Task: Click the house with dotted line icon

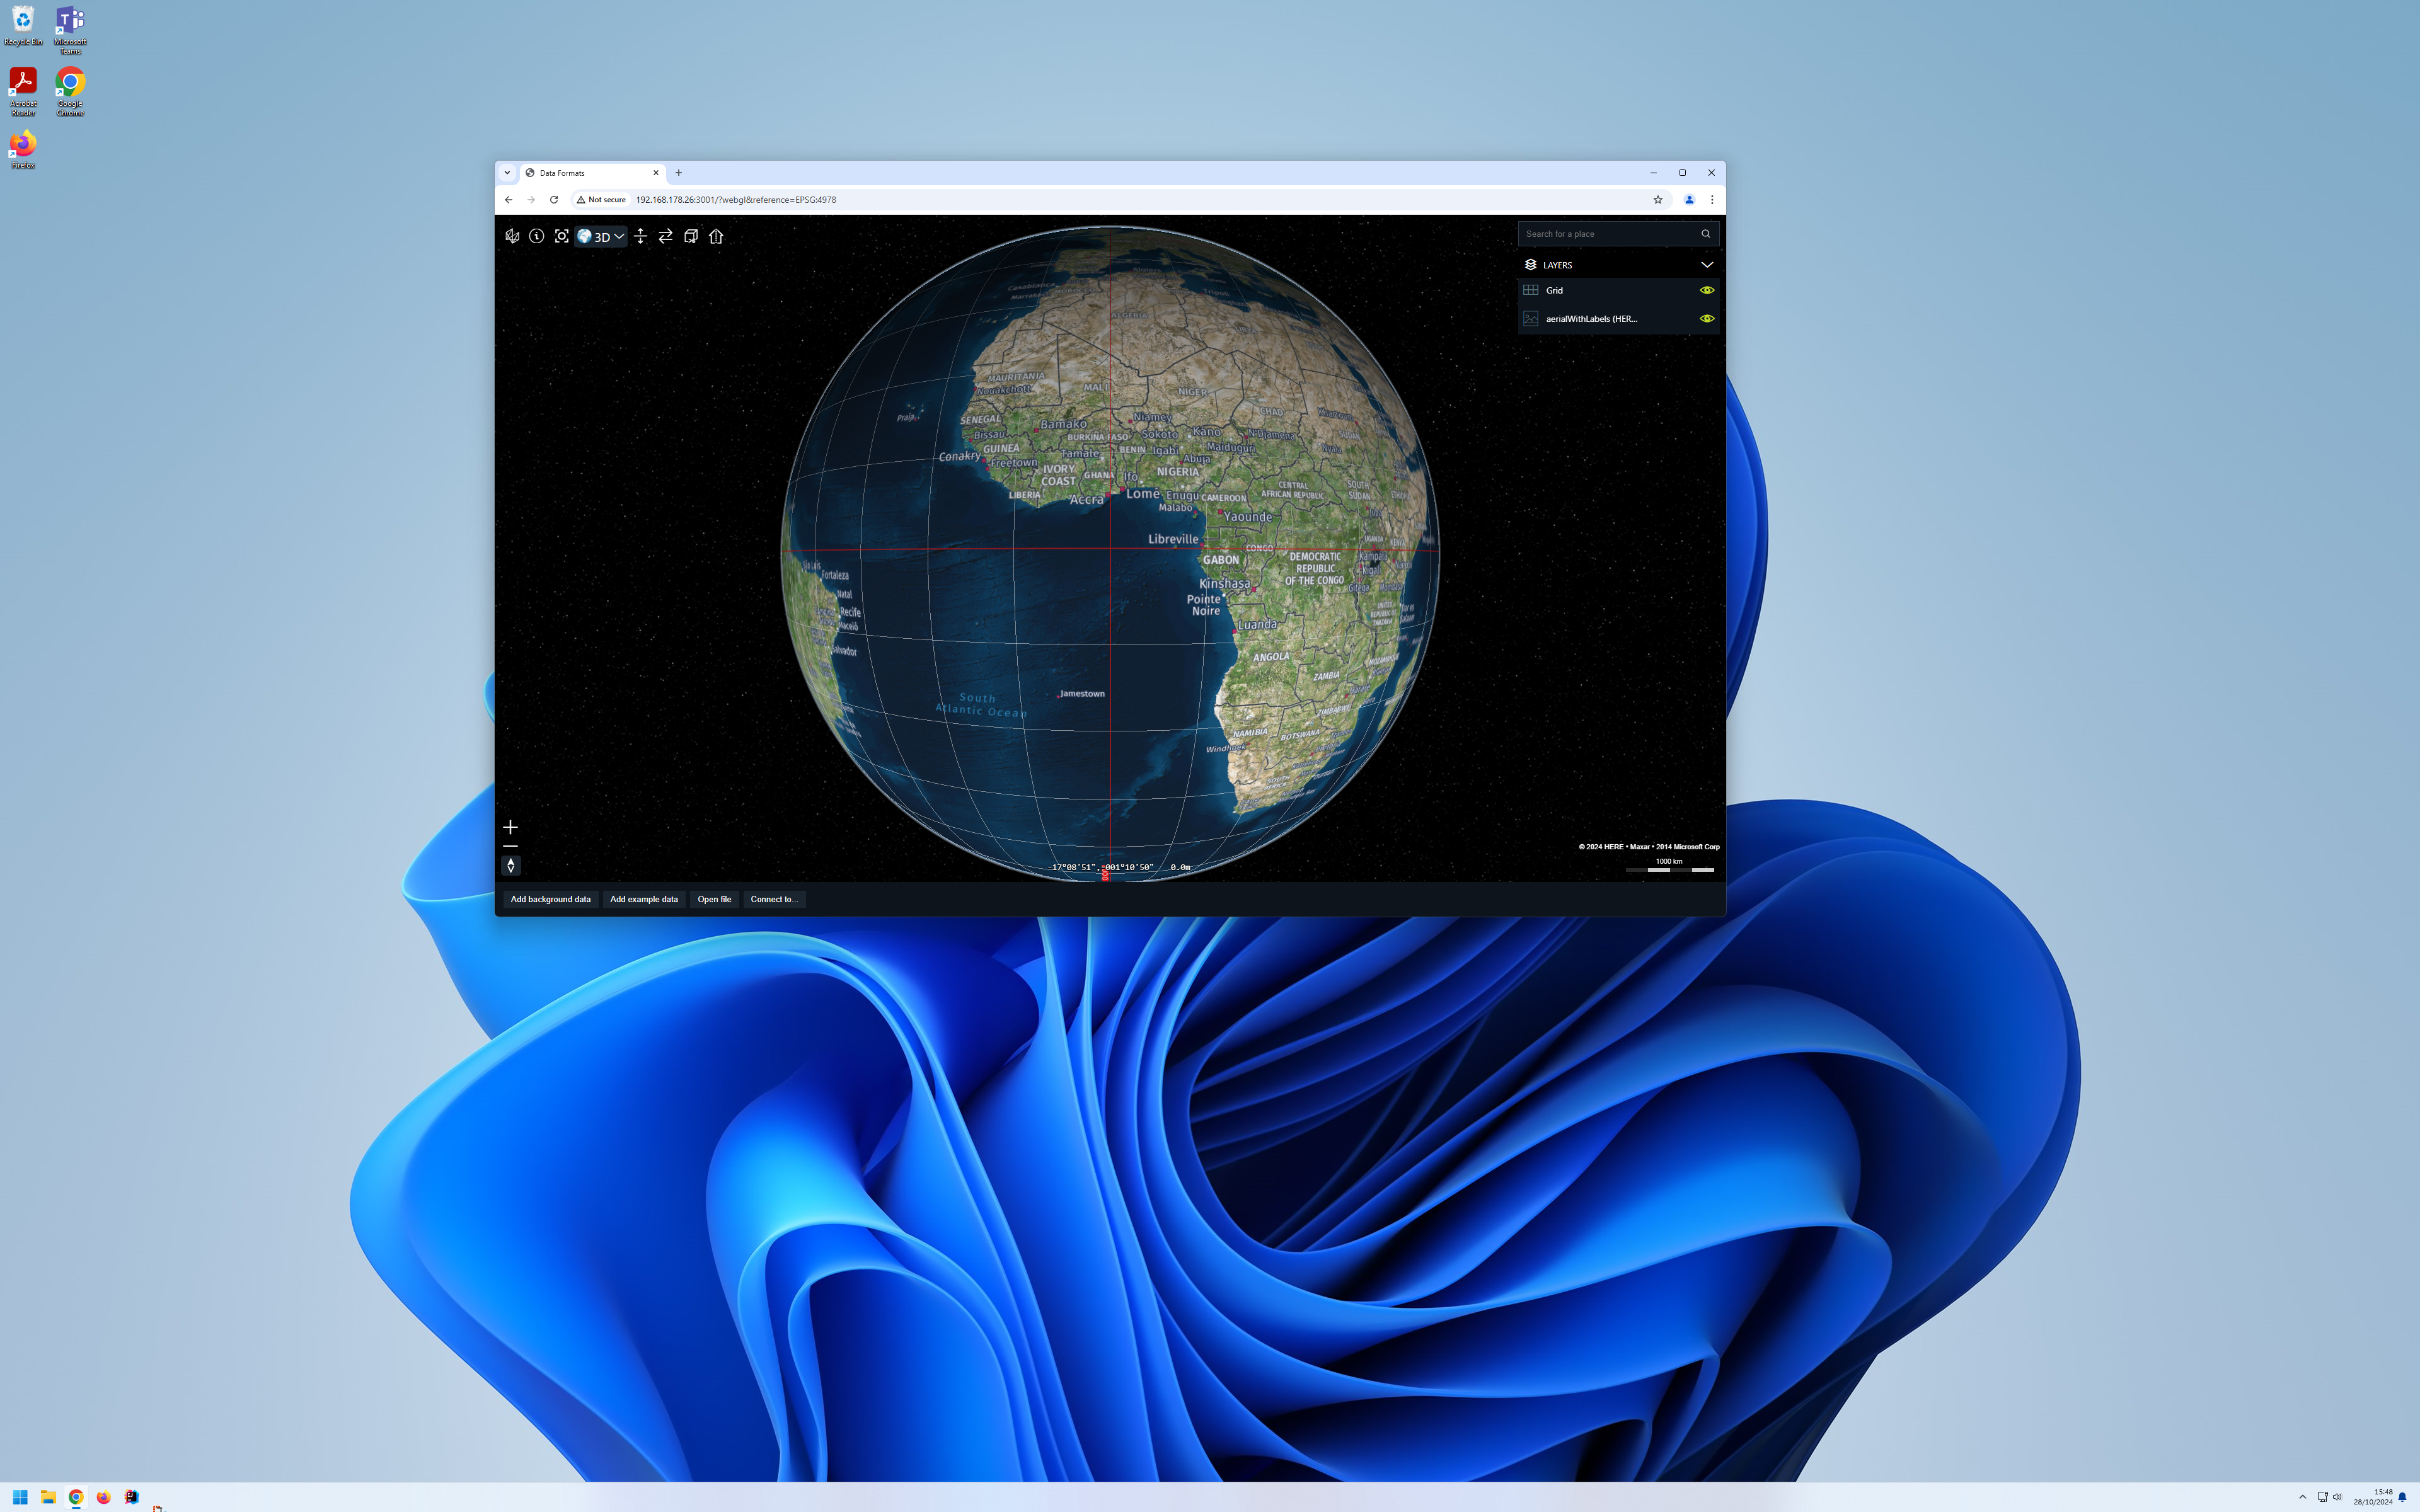Action: pyautogui.click(x=716, y=237)
